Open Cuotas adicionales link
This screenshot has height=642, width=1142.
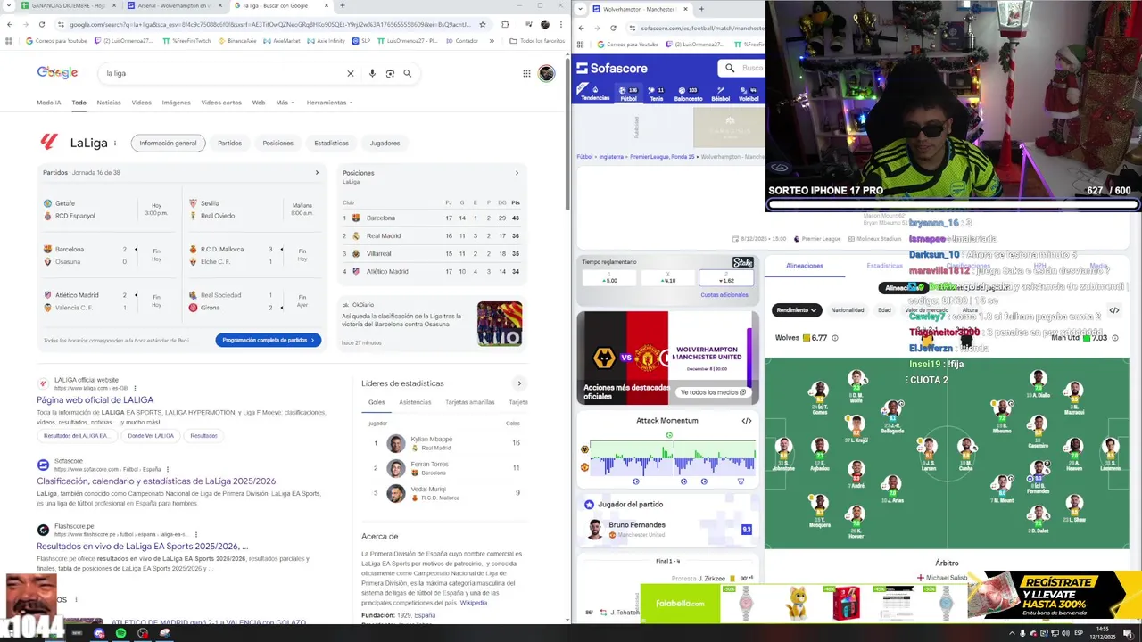click(x=724, y=295)
